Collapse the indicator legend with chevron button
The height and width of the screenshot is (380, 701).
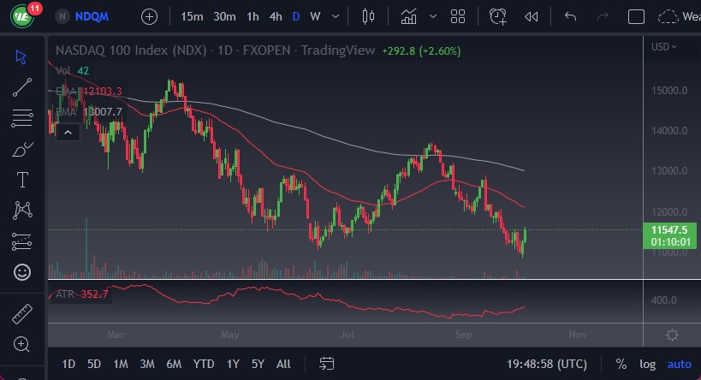pyautogui.click(x=68, y=133)
